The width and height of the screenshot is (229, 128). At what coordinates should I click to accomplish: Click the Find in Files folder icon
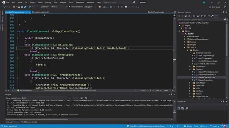(x=100, y=7)
